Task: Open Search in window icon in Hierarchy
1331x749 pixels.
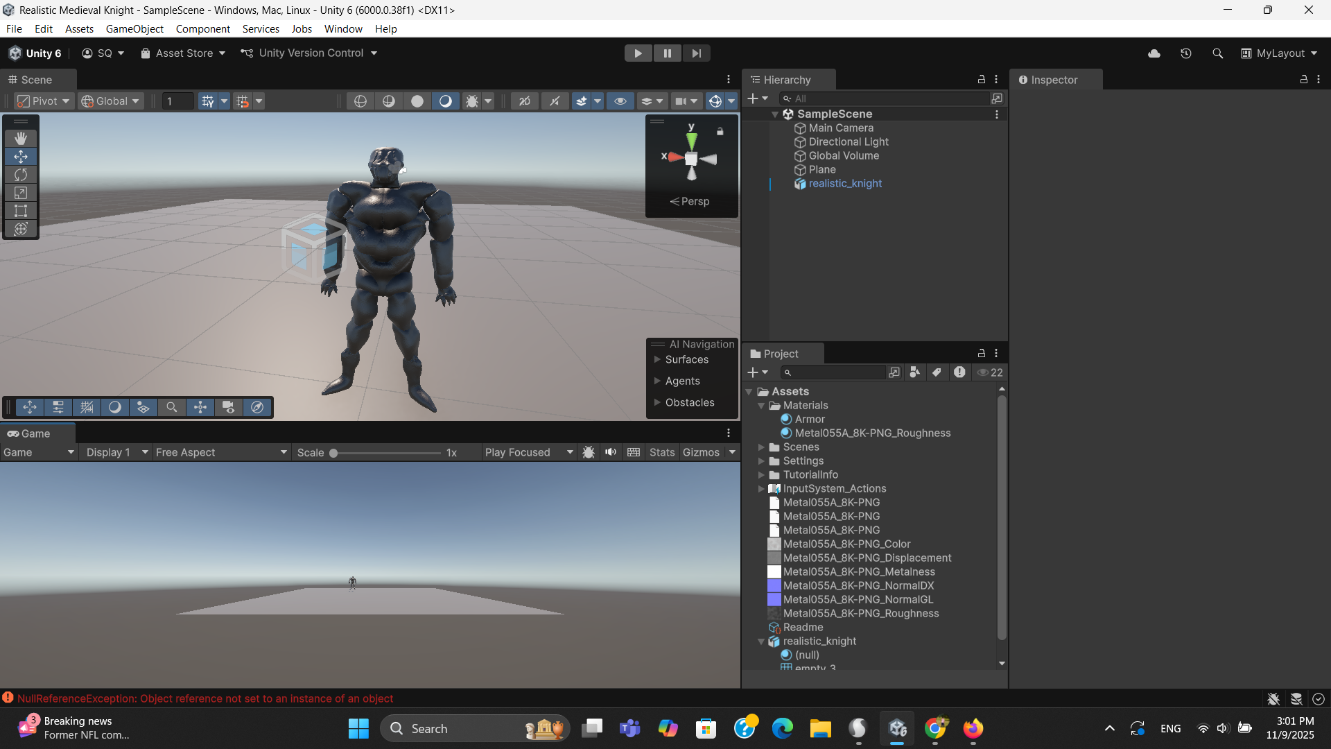Action: 997,98
